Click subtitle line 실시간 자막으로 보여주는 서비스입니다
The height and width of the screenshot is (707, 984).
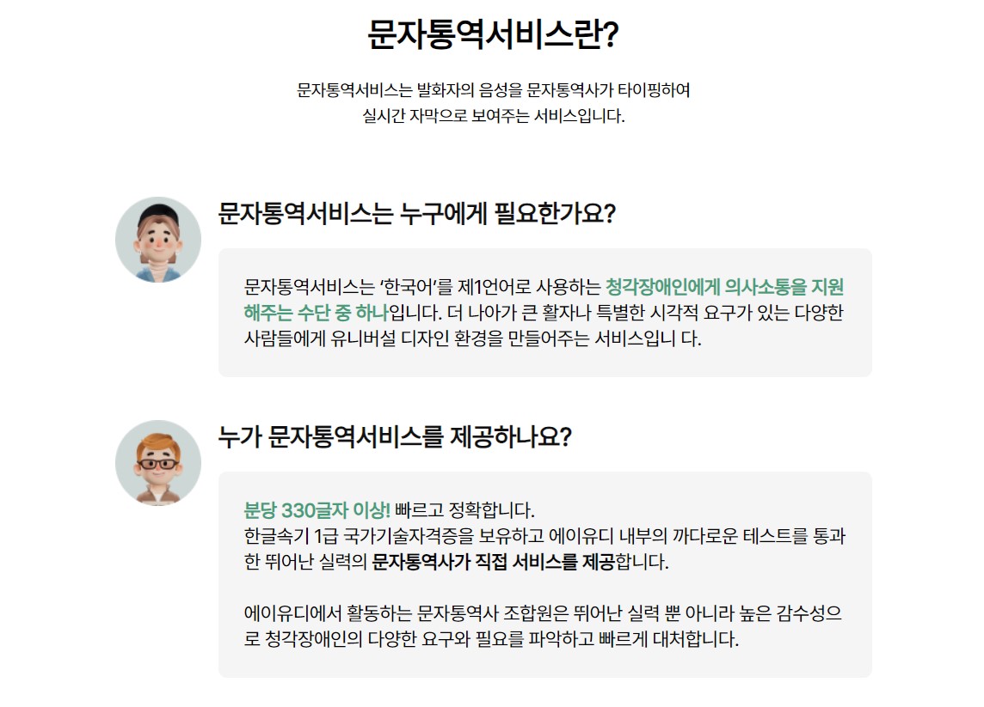[493, 116]
